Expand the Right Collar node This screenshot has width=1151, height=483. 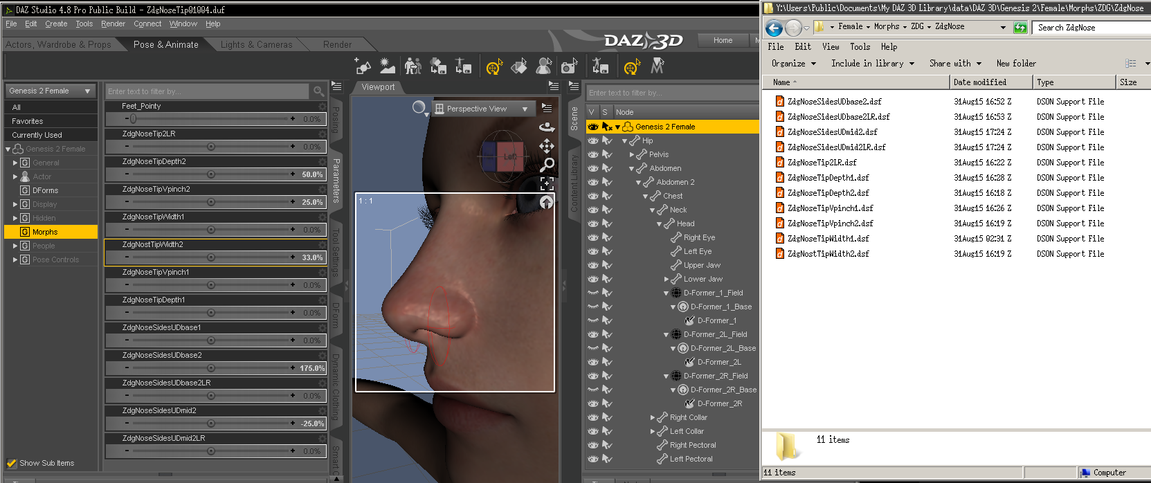coord(652,417)
